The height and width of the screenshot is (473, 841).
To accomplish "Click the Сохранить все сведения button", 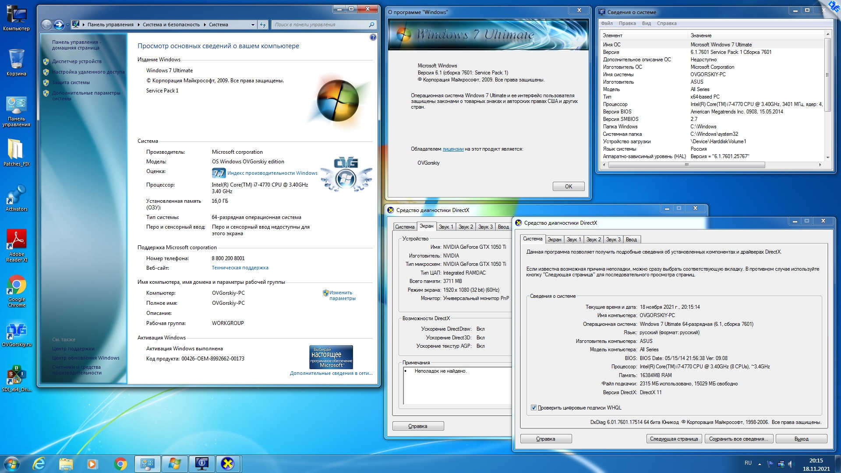I will [741, 439].
